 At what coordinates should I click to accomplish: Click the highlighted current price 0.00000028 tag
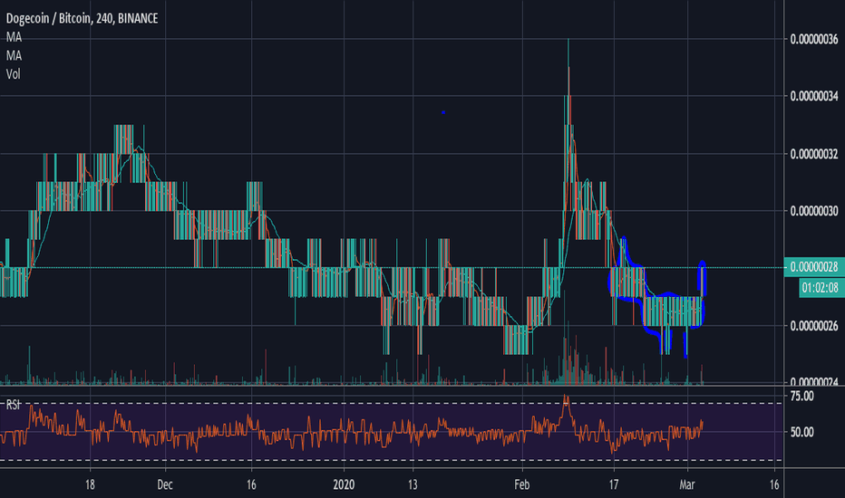(x=814, y=267)
